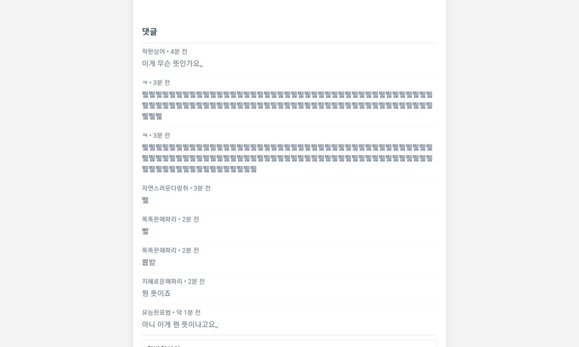Select the second long 뷁 spam comment body
This screenshot has height=347, width=579.
click(287, 158)
